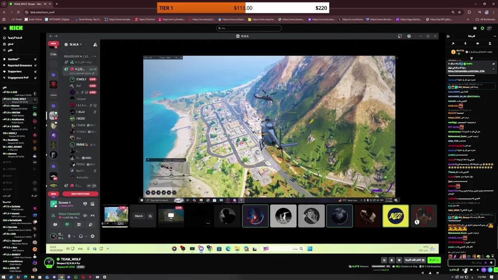This screenshot has width=498, height=280.
Task: Expand the N.W.A server name dropdown
Action: [75, 44]
